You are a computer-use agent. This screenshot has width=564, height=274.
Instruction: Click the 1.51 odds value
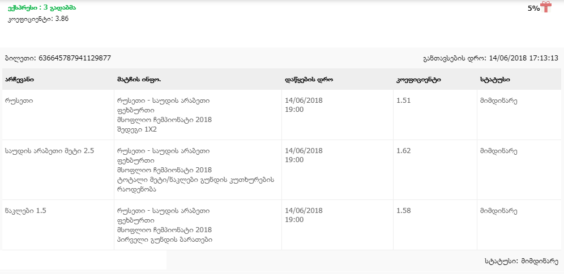tap(404, 101)
